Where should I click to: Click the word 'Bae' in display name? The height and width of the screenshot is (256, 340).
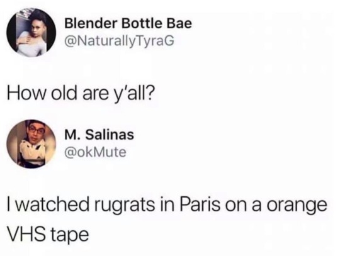[x=179, y=23]
